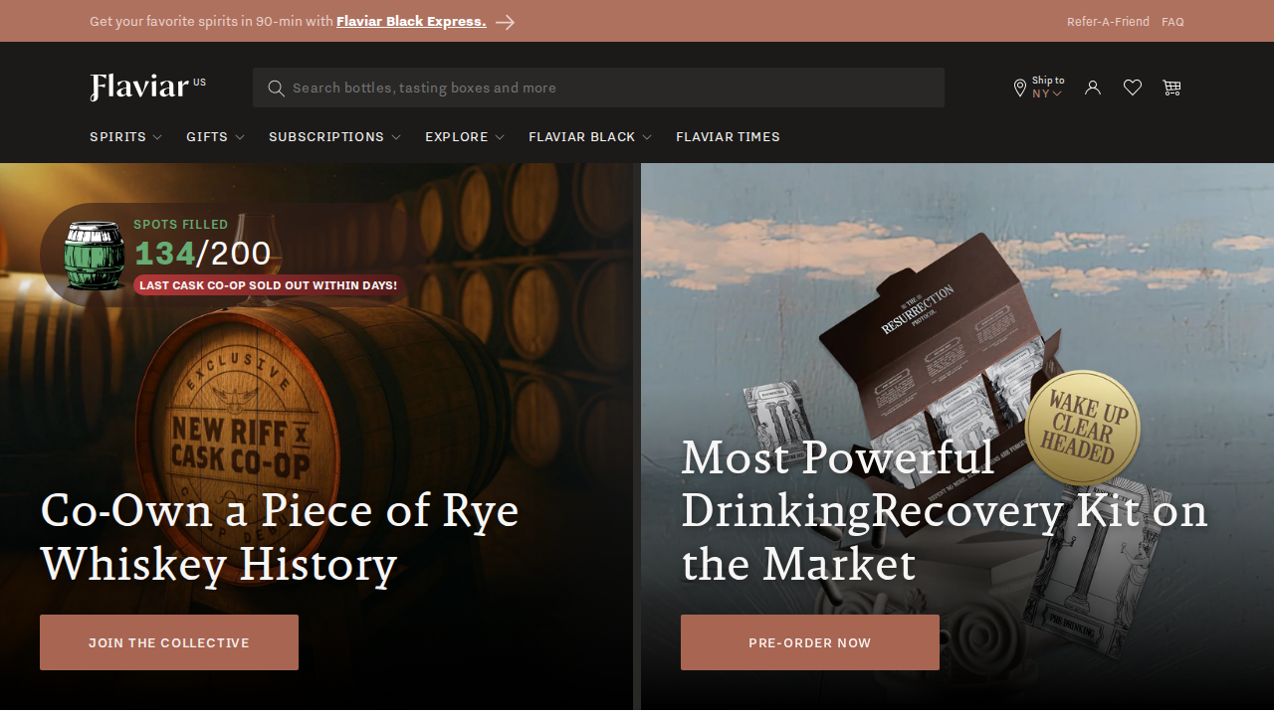Click the search bottles input field

pos(607,88)
